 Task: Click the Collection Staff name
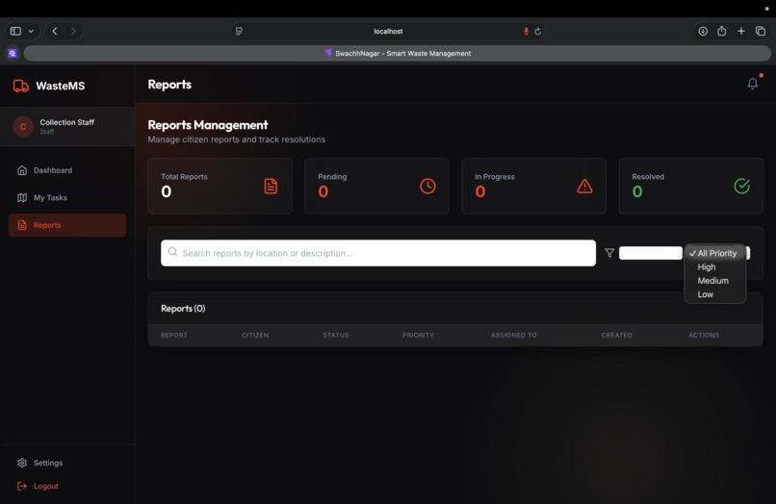pos(66,122)
